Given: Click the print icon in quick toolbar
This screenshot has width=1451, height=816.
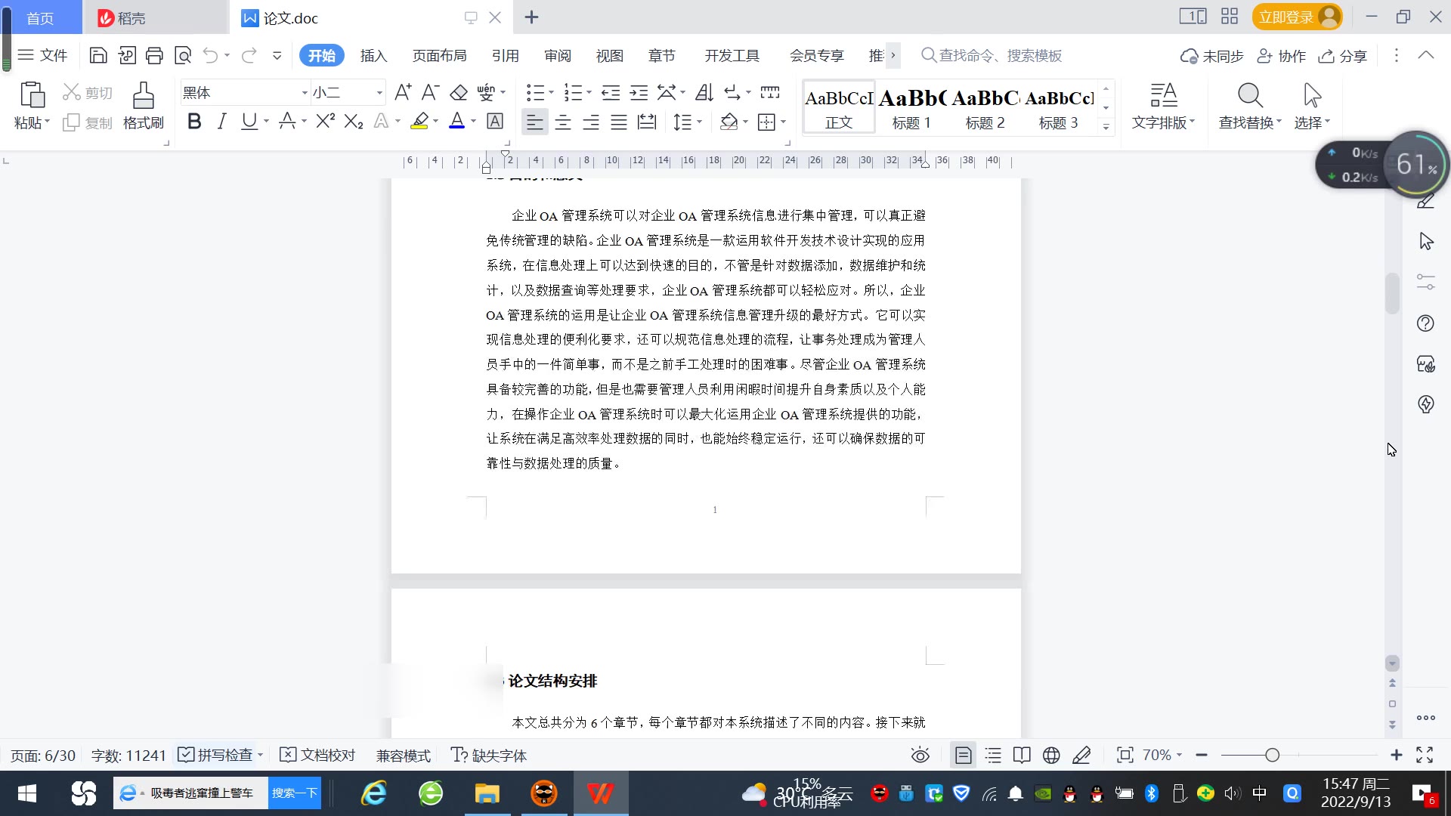Looking at the screenshot, I should pos(154,55).
